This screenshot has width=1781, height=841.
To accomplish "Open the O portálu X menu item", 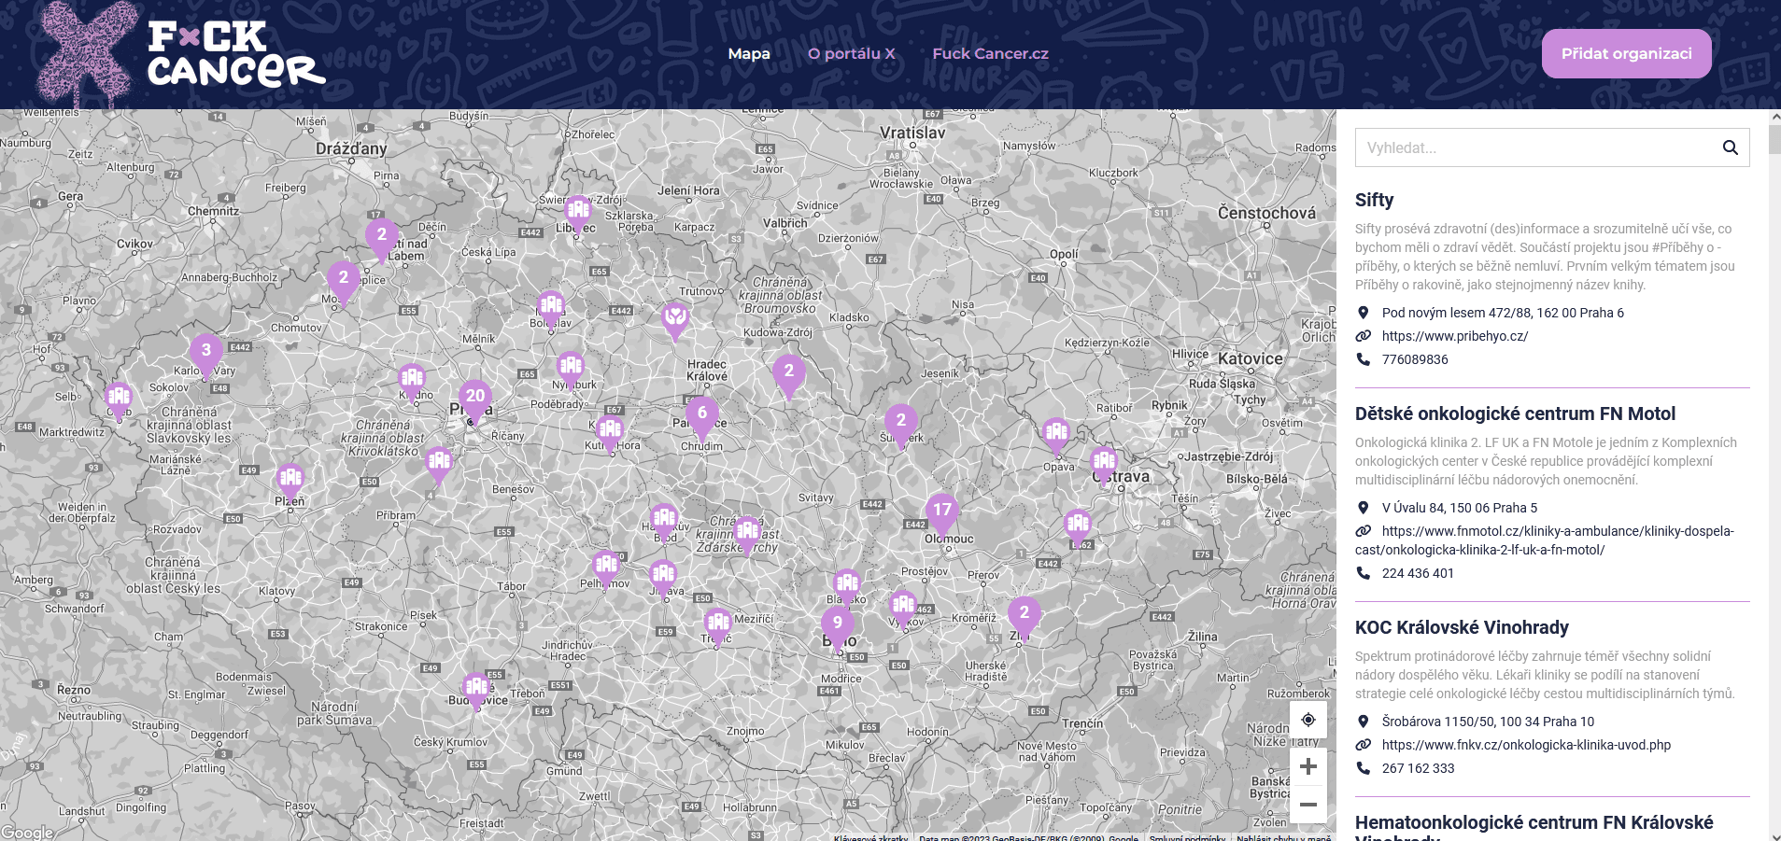I will click(x=852, y=53).
